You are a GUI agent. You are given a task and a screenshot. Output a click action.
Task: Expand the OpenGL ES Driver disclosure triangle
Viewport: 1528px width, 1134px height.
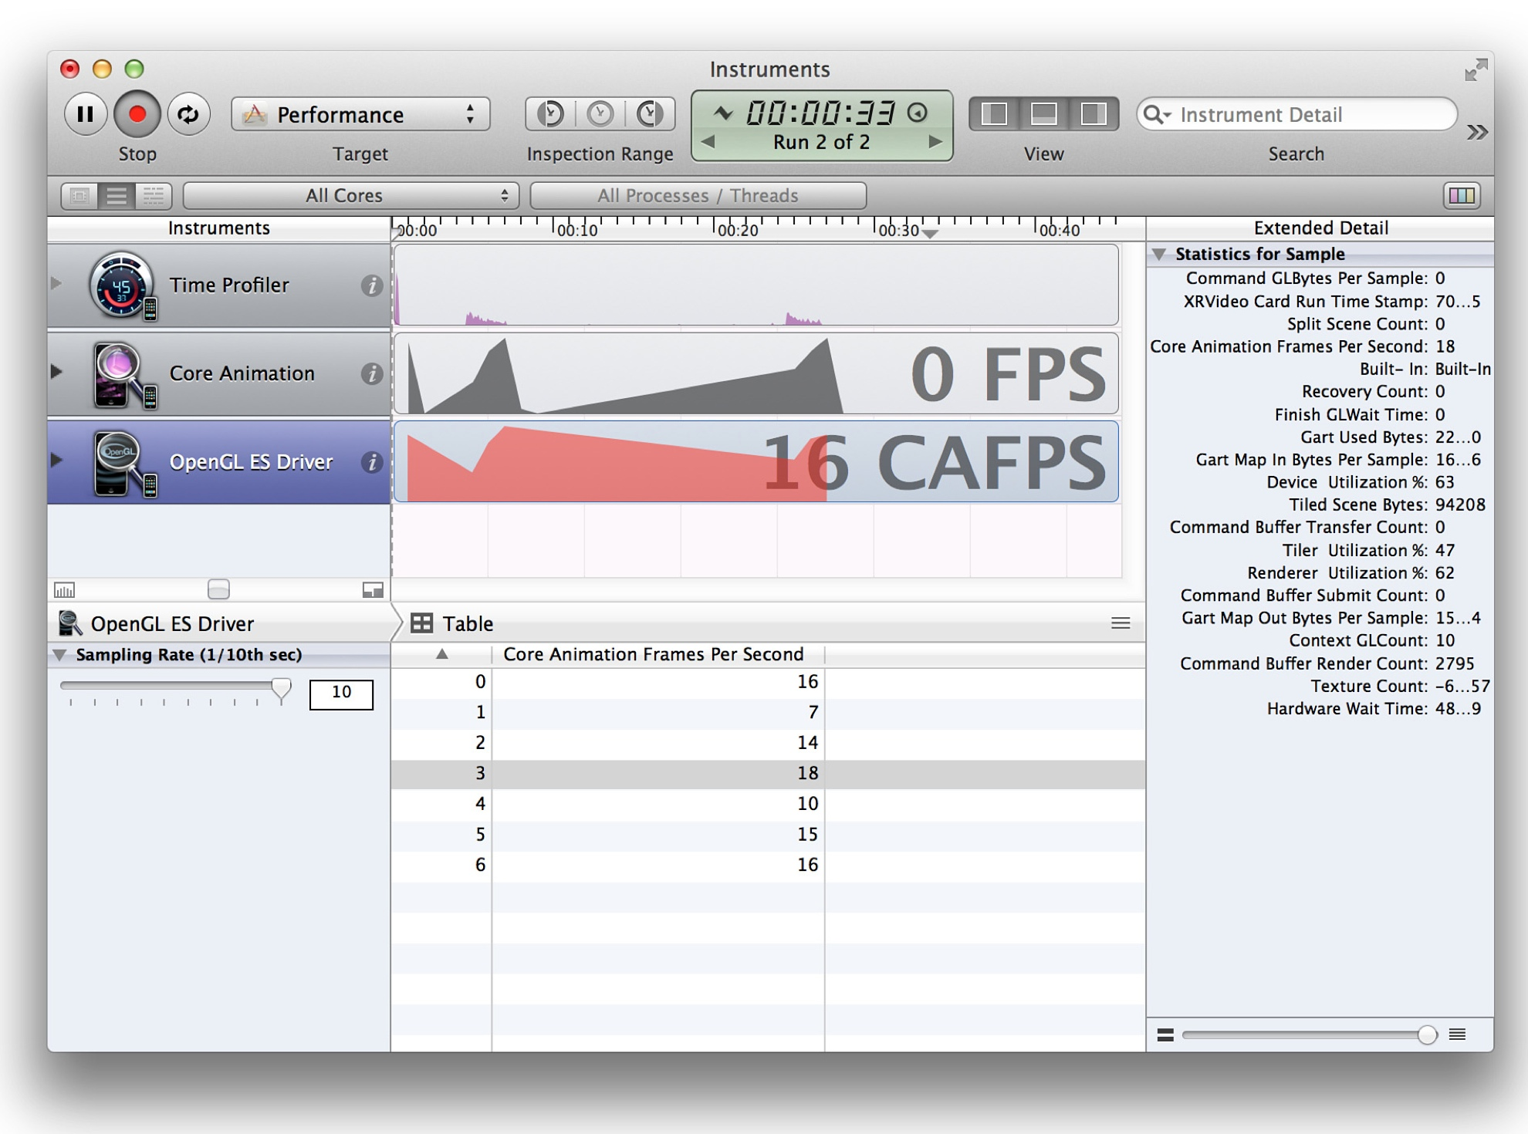(56, 461)
